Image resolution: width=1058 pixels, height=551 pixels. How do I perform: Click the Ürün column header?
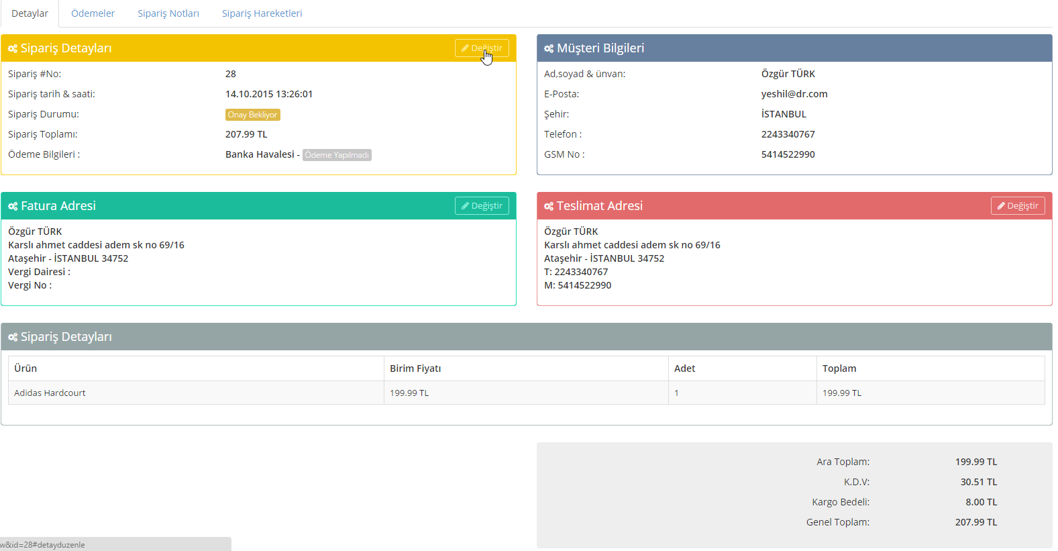(x=25, y=368)
